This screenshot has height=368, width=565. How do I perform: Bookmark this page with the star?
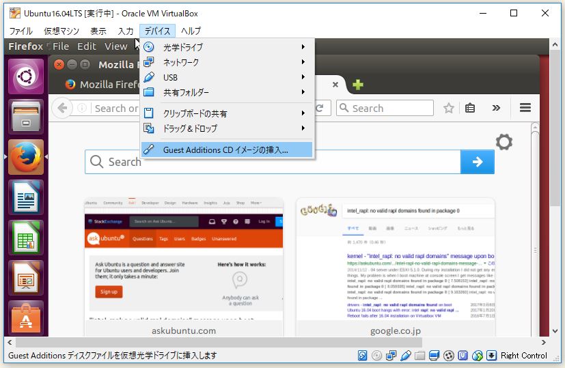[449, 108]
